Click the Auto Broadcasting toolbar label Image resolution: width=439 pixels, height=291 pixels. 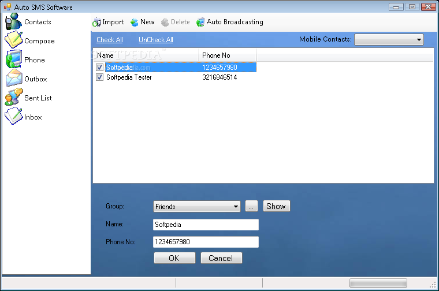click(x=235, y=22)
